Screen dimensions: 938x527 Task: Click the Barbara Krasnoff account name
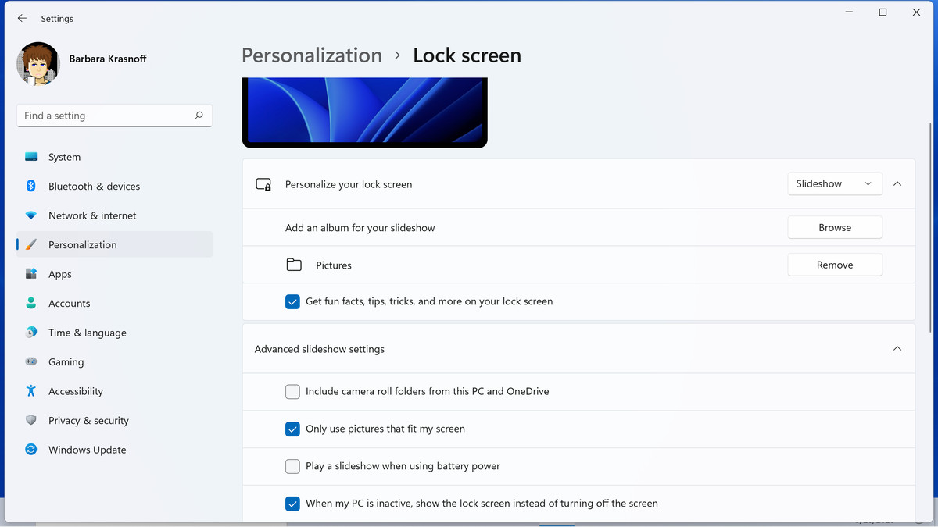108,59
